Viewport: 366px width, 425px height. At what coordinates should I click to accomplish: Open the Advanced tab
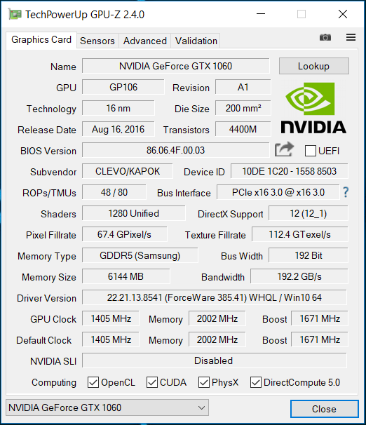[x=145, y=41]
